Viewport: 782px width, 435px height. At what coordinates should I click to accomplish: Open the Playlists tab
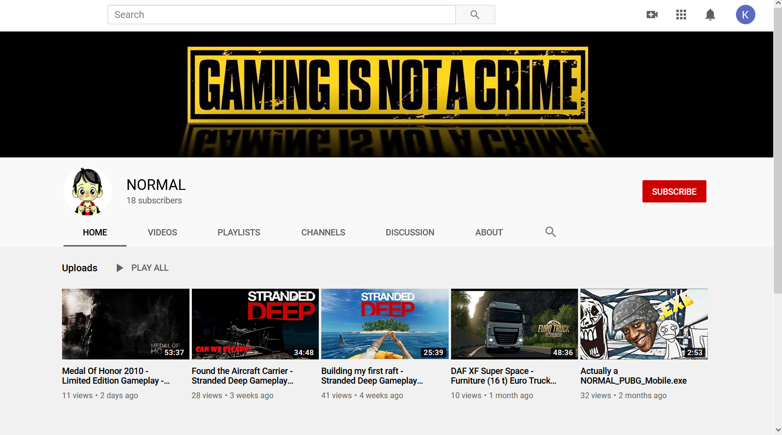[x=239, y=233]
